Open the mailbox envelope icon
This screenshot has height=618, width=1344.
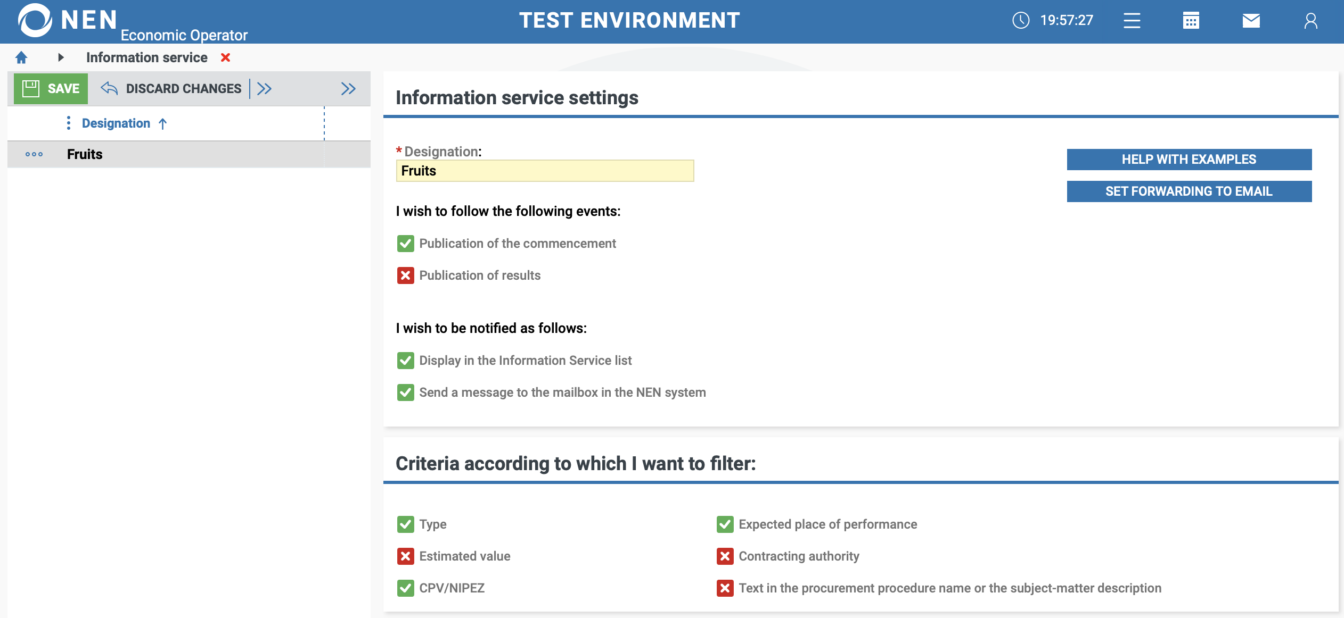pyautogui.click(x=1251, y=21)
